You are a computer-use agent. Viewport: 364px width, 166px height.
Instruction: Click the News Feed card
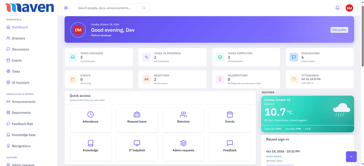[x=172, y=79]
